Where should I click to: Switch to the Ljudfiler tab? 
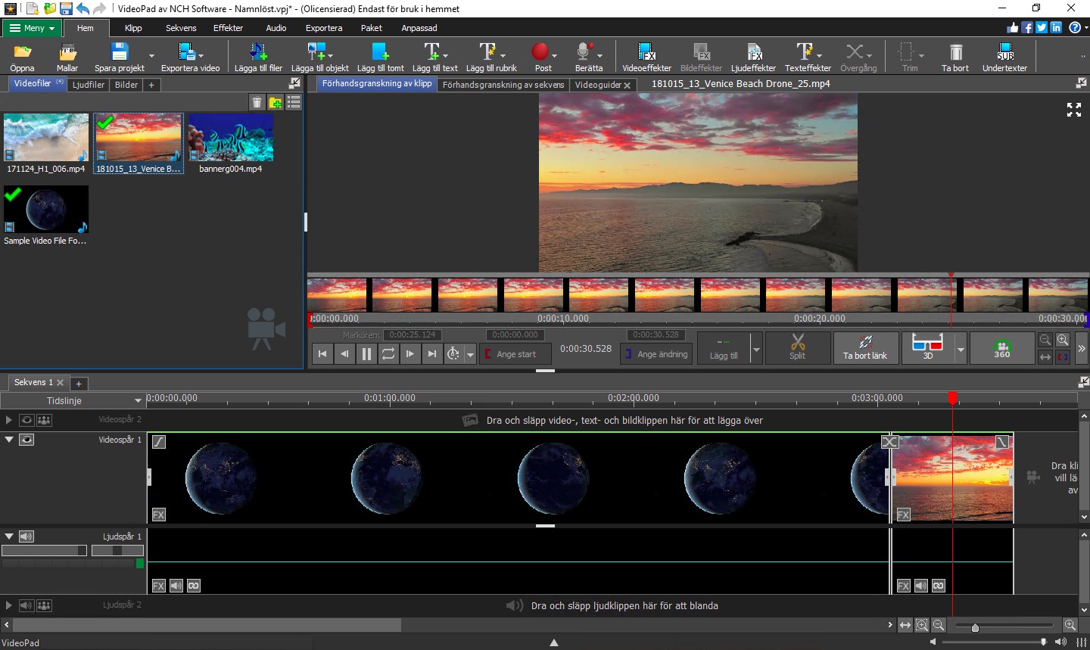(89, 85)
